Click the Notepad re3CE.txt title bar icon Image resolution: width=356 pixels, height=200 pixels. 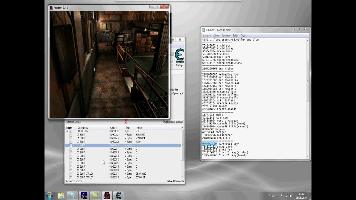click(203, 30)
